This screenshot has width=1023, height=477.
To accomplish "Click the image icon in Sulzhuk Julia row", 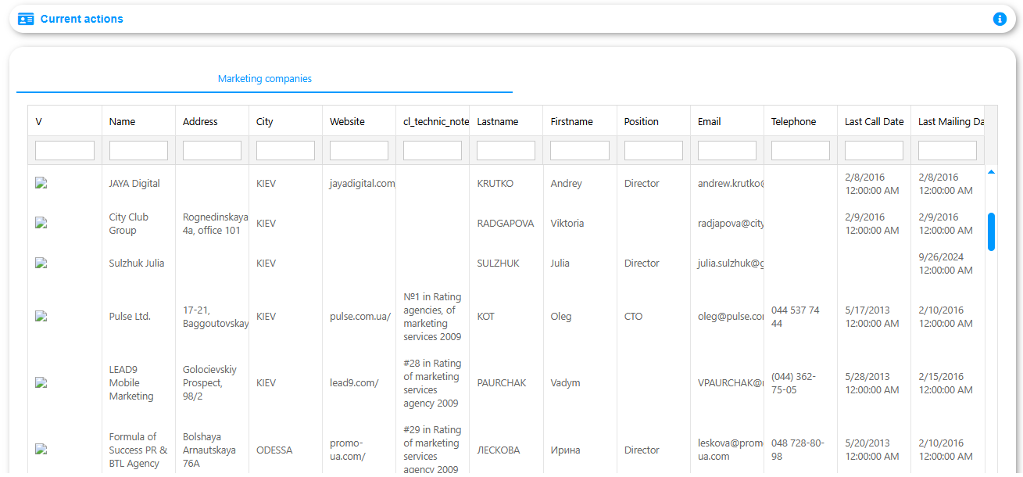I will [41, 263].
